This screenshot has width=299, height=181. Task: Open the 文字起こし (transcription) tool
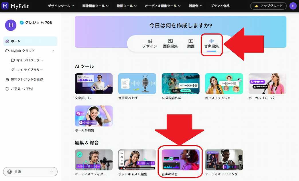coord(94,84)
